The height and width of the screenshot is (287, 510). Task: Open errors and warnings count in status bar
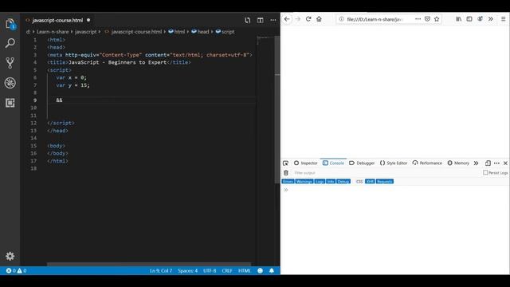[16, 271]
